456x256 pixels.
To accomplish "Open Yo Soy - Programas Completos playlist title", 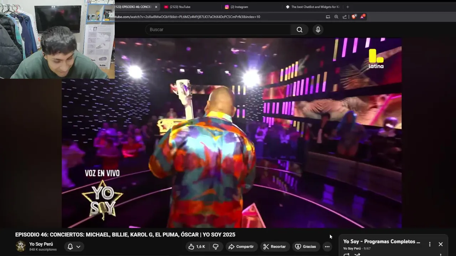I will [x=382, y=241].
